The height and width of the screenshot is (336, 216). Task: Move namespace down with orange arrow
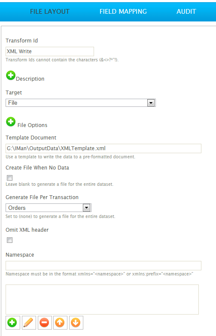click(76, 323)
